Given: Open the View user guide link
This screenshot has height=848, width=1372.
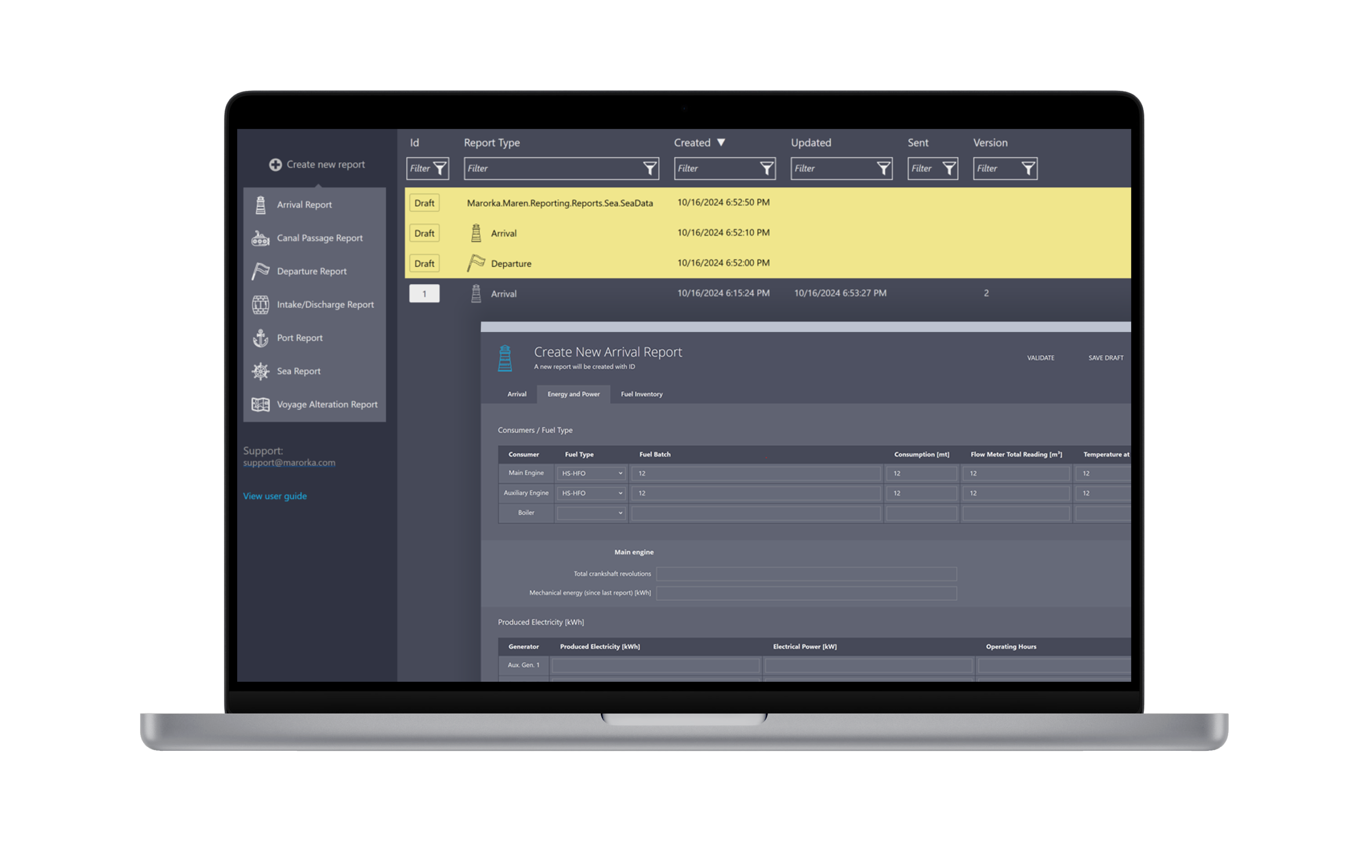Looking at the screenshot, I should [x=275, y=496].
